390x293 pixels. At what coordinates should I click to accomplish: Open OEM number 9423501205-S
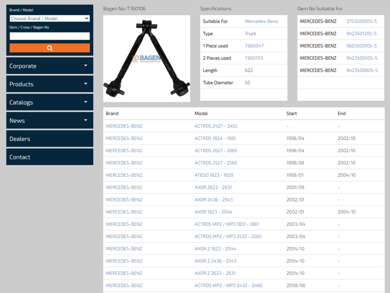pyautogui.click(x=361, y=33)
